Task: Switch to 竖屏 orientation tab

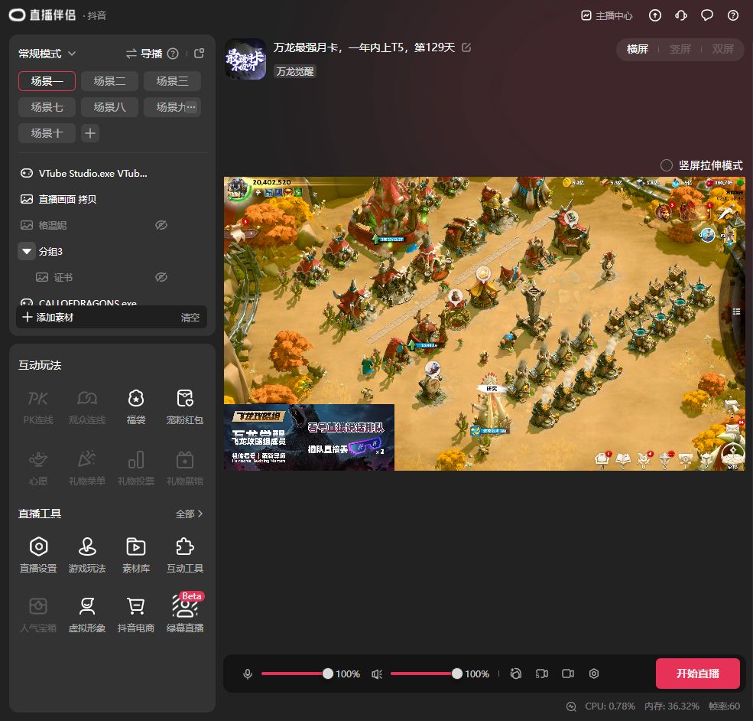Action: tap(680, 49)
